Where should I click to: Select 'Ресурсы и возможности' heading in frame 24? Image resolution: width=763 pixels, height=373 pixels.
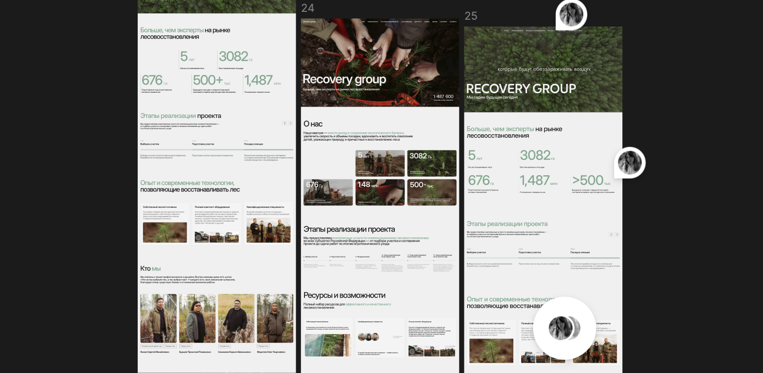click(x=344, y=296)
